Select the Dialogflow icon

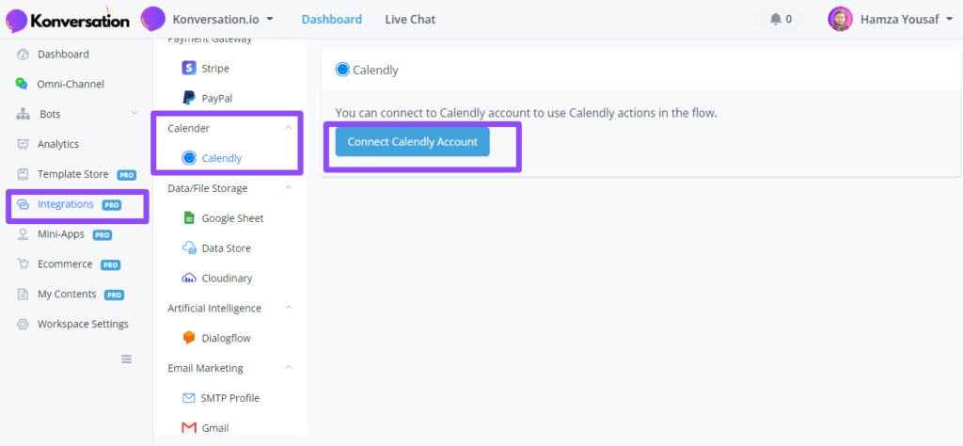tap(189, 338)
